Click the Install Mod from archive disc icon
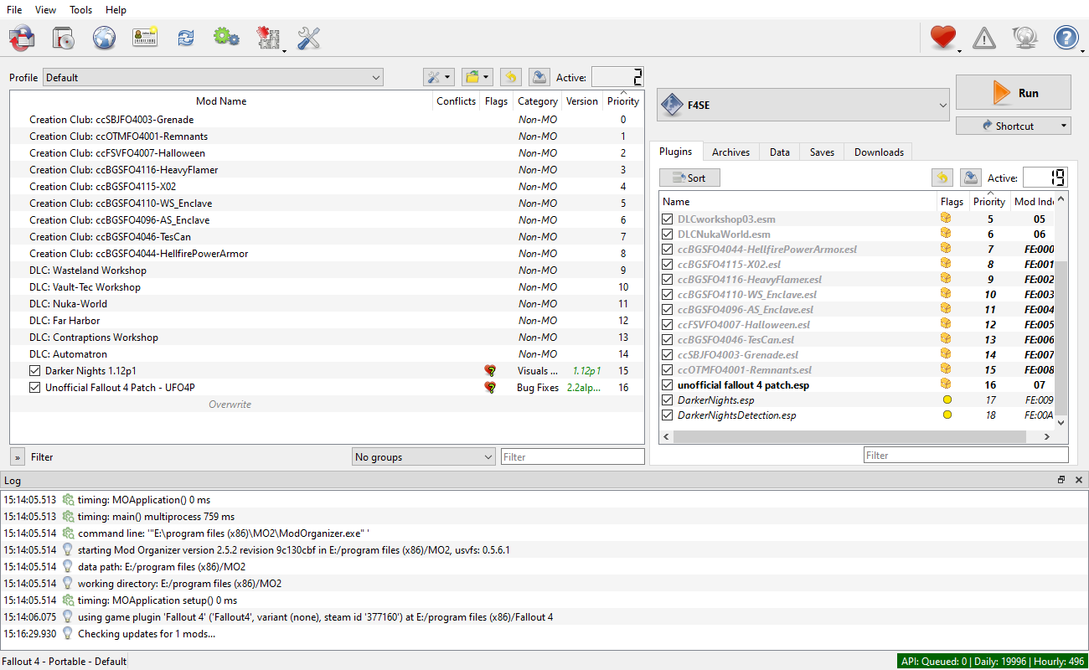 (x=64, y=38)
